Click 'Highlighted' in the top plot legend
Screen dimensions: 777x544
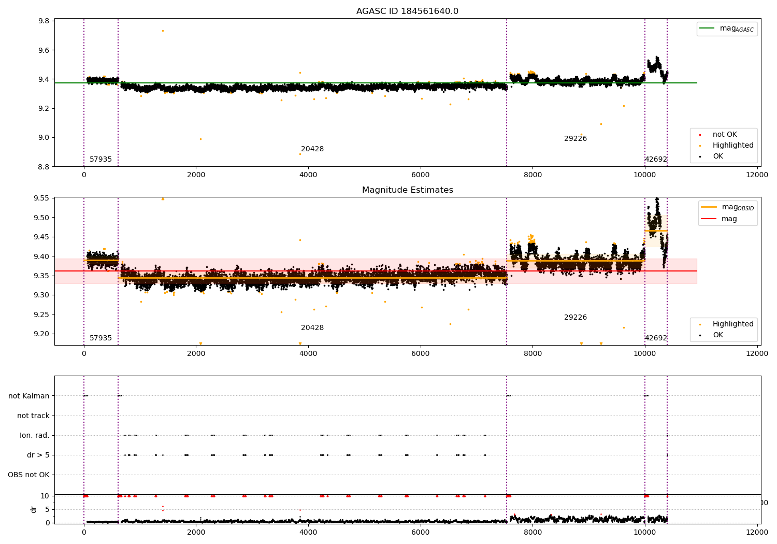tap(733, 146)
